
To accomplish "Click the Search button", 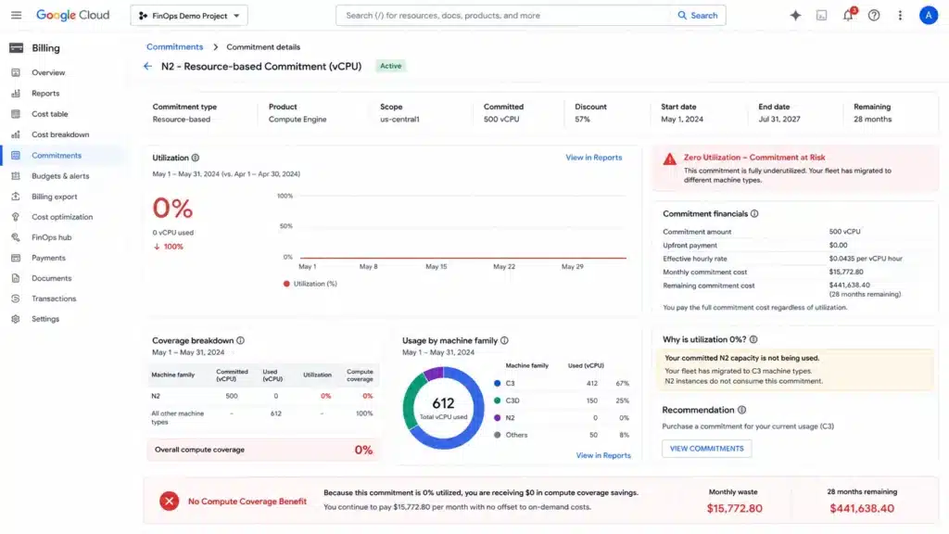I will (x=697, y=16).
